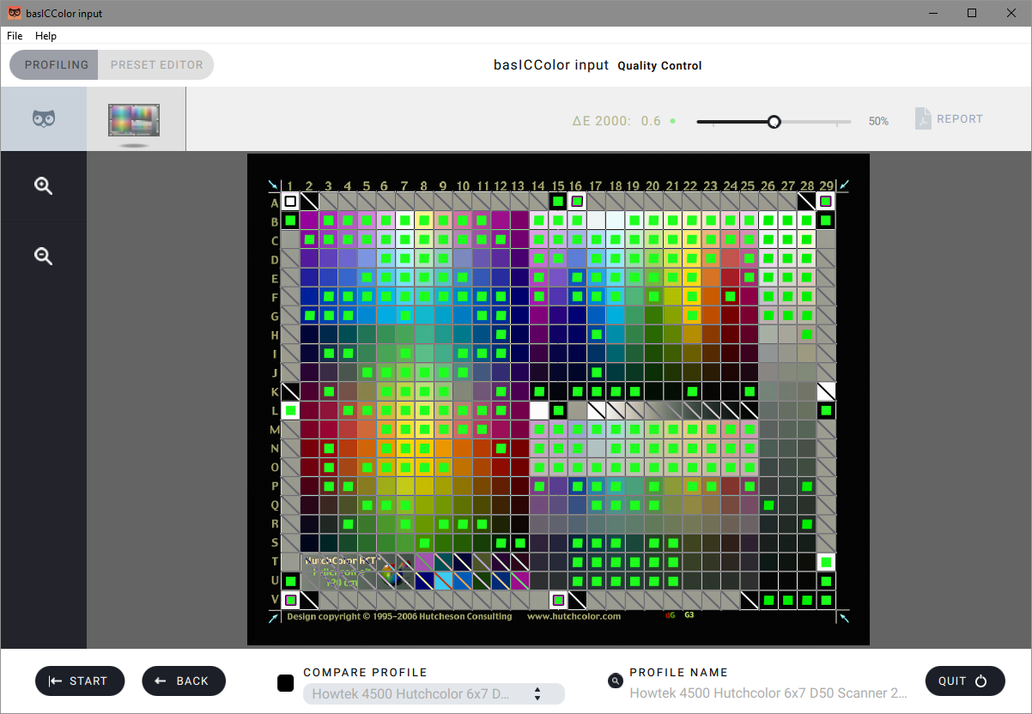Click the www.hutchcolor.com text on chart
Viewport: 1032px width, 714px height.
click(574, 616)
